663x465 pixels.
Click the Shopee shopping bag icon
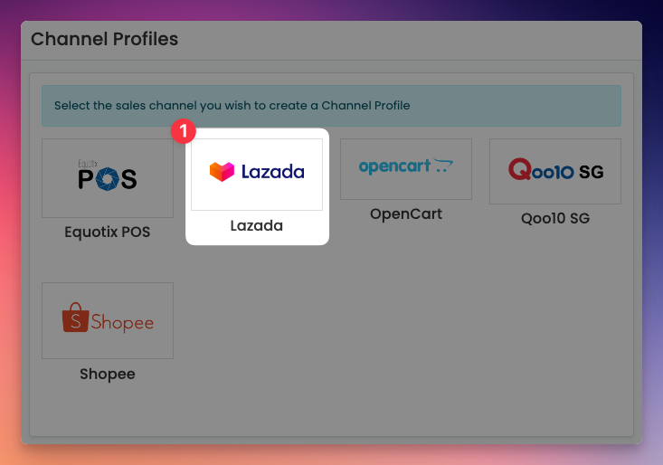(x=76, y=318)
